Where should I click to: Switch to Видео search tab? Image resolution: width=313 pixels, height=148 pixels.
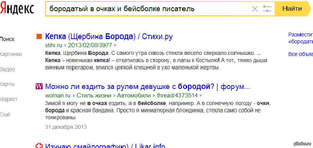(8, 69)
